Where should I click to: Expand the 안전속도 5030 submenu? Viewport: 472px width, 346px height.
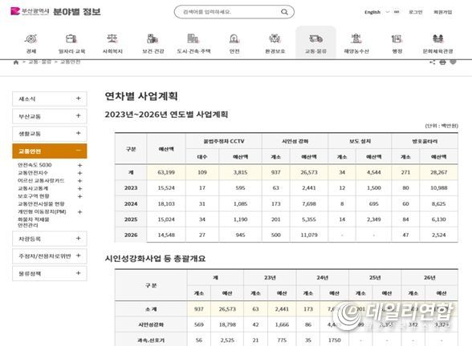pyautogui.click(x=79, y=165)
